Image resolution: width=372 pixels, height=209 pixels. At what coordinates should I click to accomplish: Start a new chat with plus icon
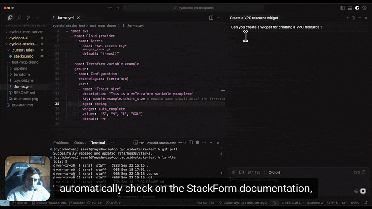tap(347, 18)
